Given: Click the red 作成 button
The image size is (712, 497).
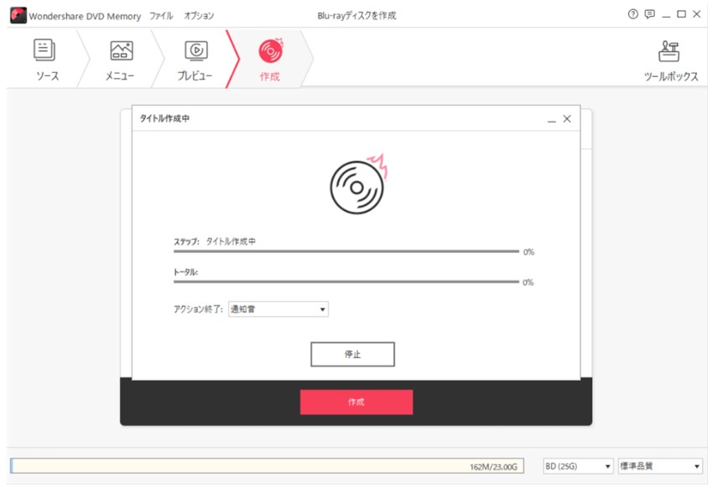Looking at the screenshot, I should (x=356, y=401).
